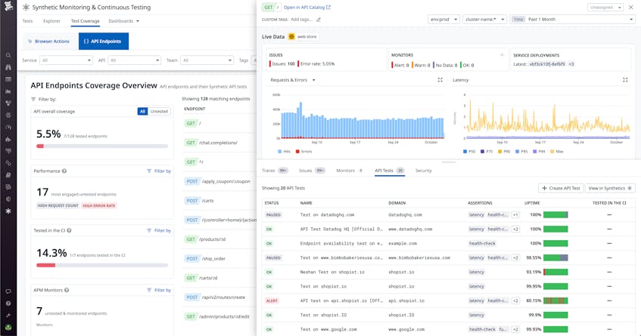Open the cluster-name dropdown
This screenshot has width=641, height=336.
point(485,19)
